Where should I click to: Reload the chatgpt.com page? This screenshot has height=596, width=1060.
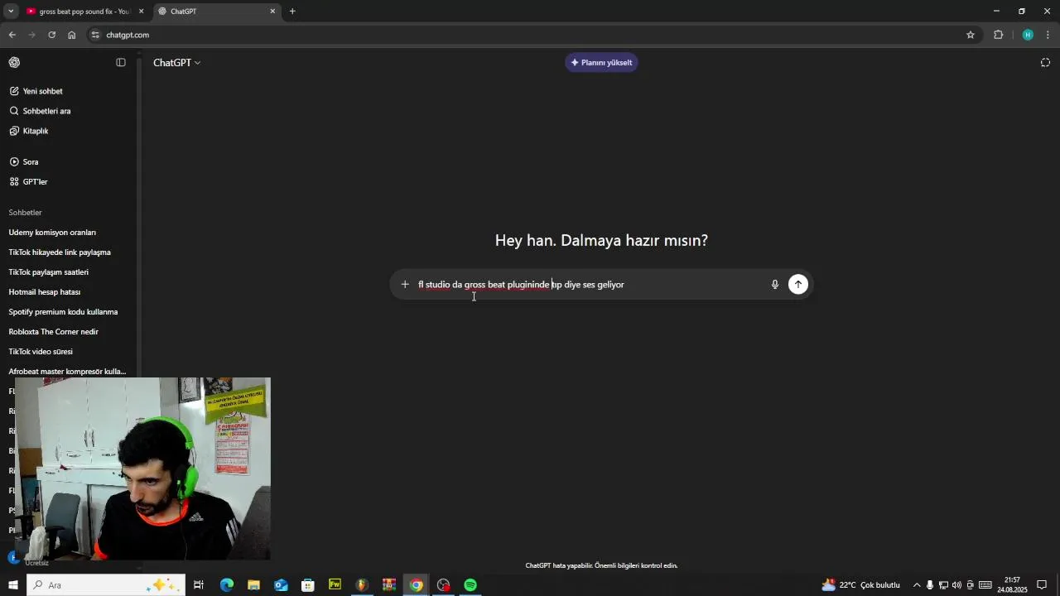tap(51, 35)
